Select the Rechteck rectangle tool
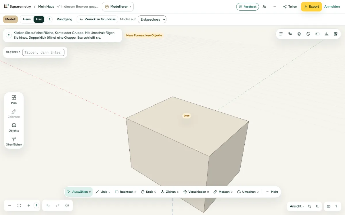 tap(126, 192)
